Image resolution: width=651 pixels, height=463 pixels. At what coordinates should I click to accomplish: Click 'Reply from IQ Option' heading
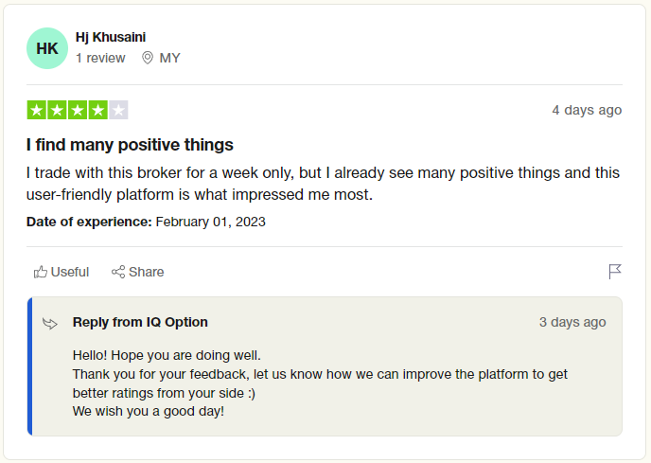point(140,322)
